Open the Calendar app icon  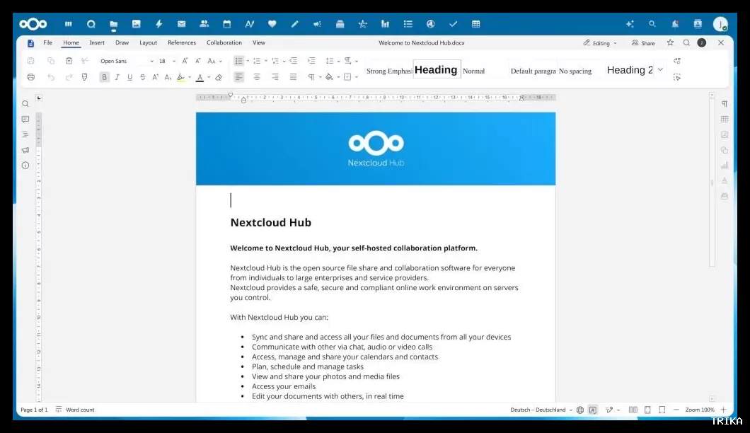point(226,24)
